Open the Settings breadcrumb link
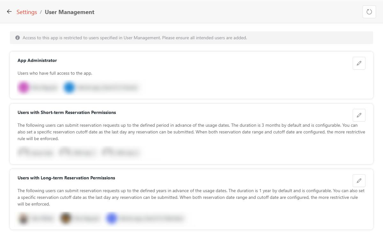This screenshot has height=233, width=383. coord(27,12)
